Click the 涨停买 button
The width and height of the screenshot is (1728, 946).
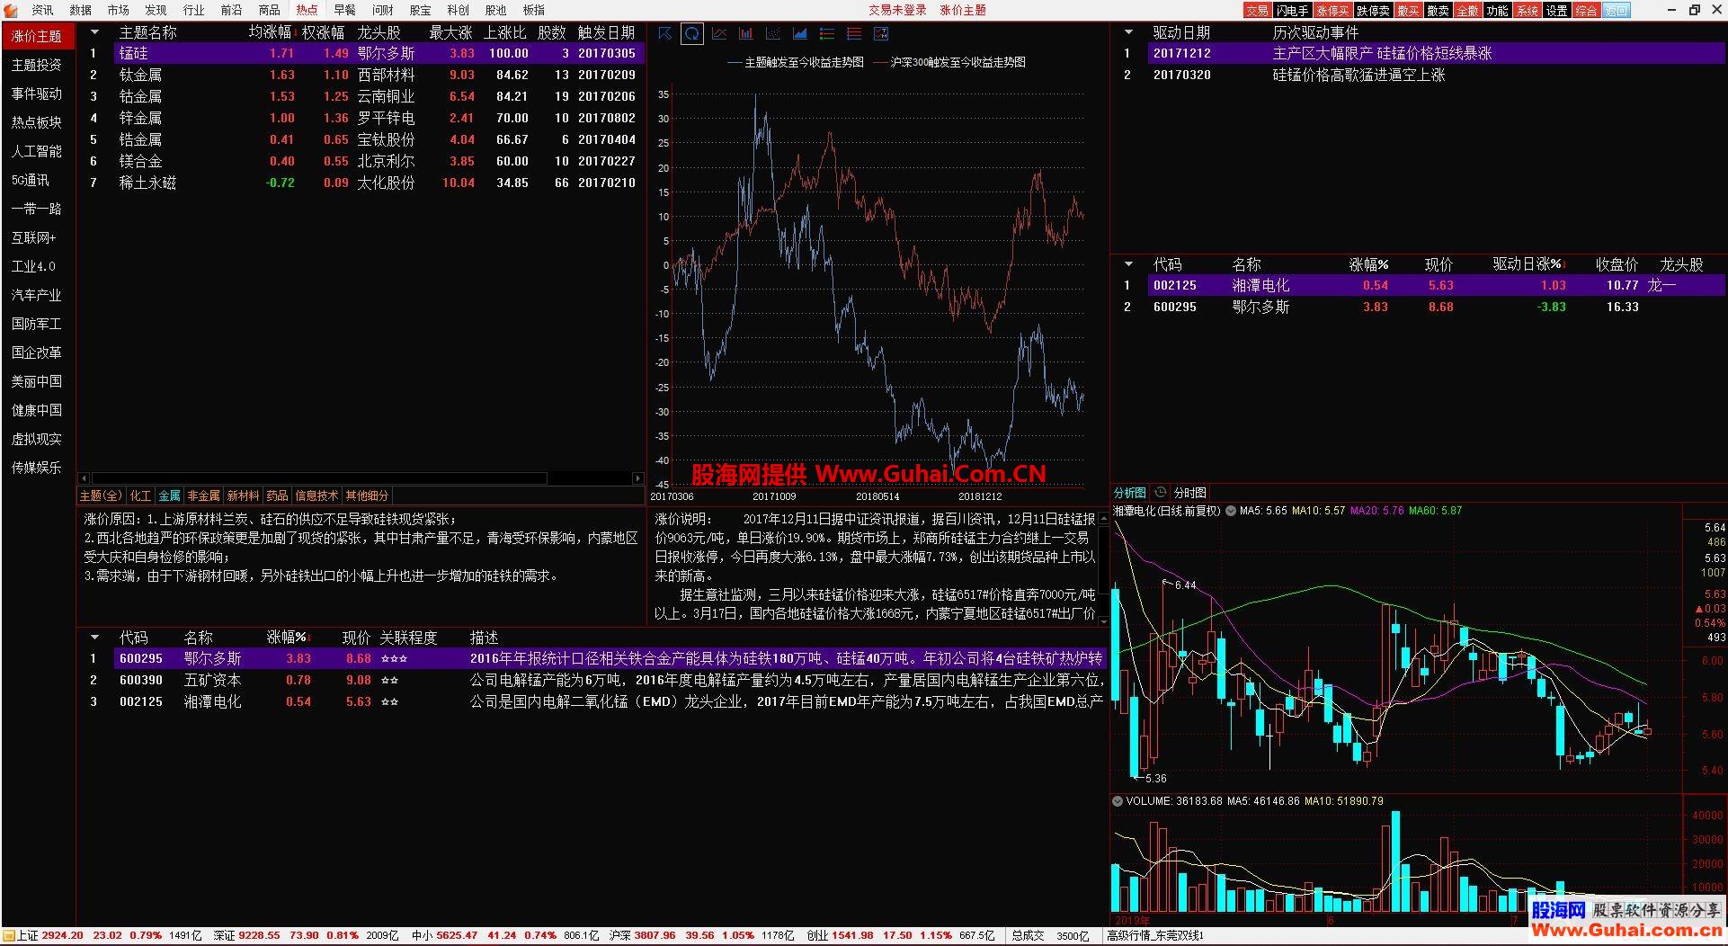coord(1332,10)
